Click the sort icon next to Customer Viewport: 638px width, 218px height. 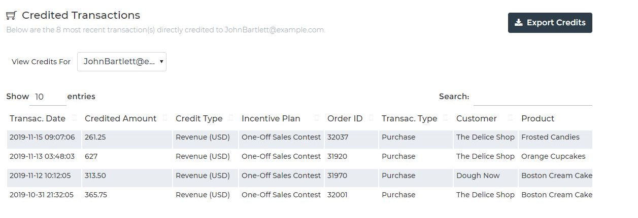click(x=511, y=118)
